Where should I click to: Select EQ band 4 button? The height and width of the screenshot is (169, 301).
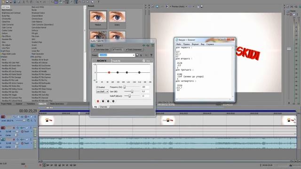(x=113, y=101)
